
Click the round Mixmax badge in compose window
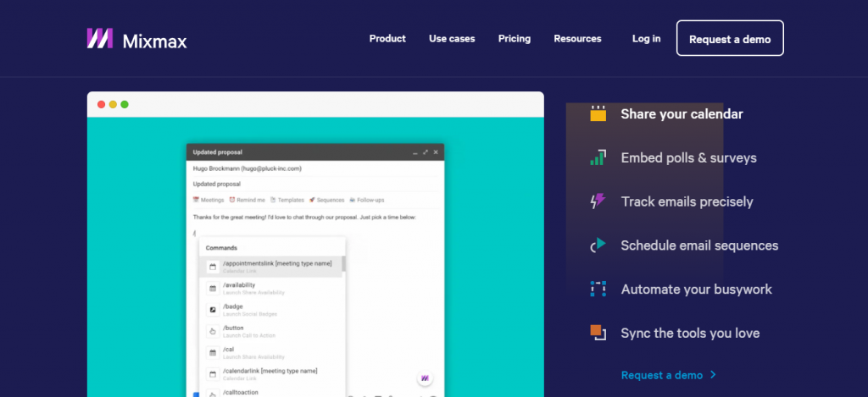click(425, 378)
